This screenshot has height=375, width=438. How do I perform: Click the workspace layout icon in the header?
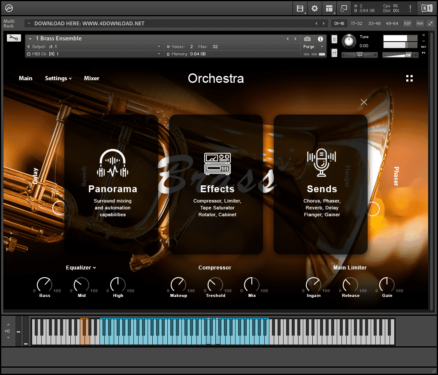329,8
